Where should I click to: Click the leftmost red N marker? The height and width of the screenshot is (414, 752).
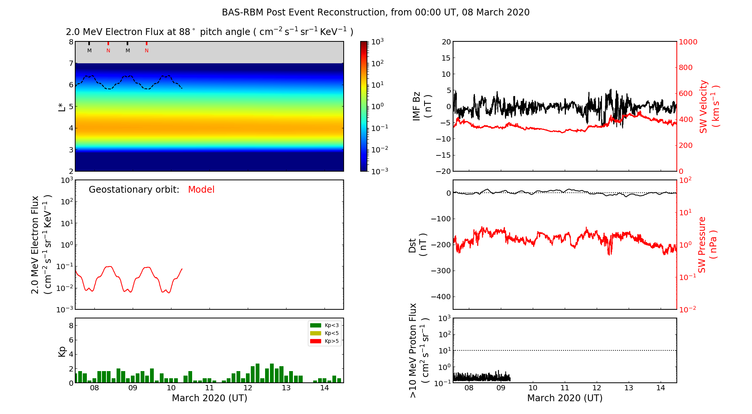pyautogui.click(x=108, y=50)
